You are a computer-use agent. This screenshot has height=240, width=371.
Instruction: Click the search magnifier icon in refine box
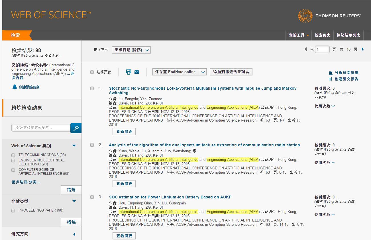tap(76, 128)
